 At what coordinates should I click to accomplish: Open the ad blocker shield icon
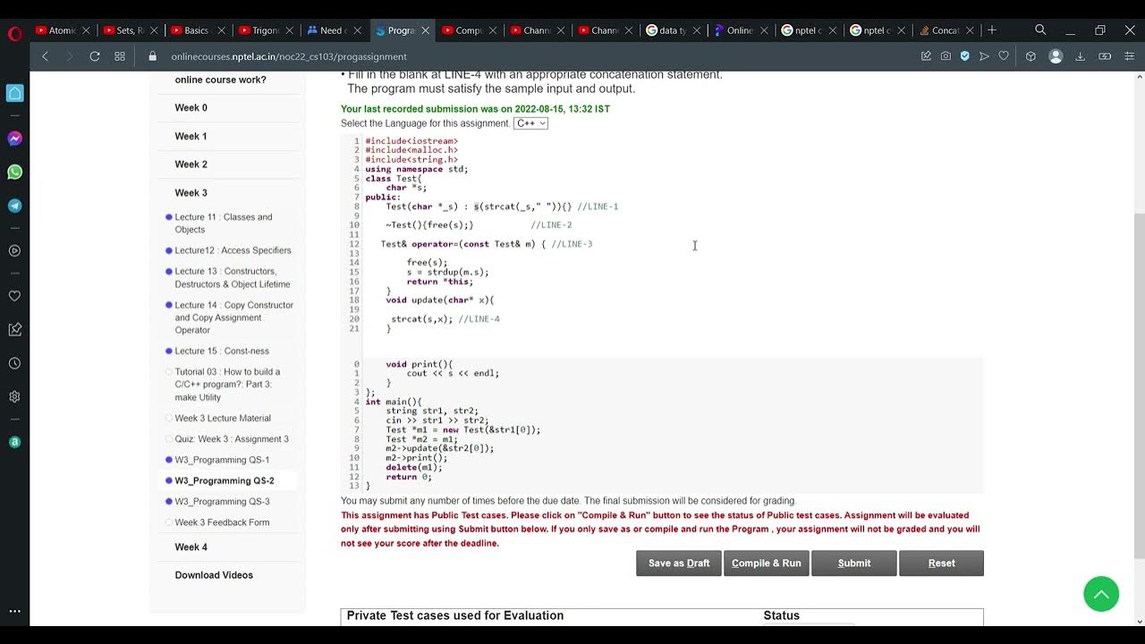click(965, 56)
